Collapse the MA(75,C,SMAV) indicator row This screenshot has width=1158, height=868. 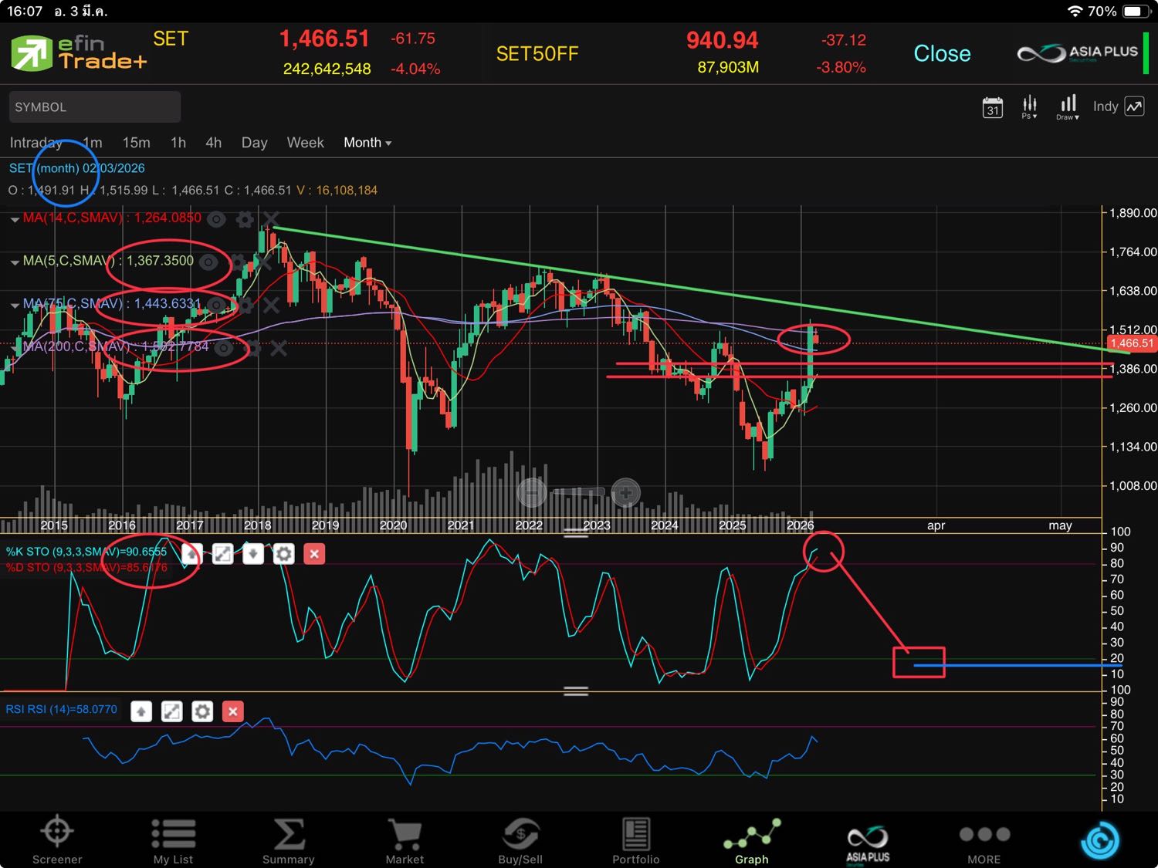coord(15,306)
